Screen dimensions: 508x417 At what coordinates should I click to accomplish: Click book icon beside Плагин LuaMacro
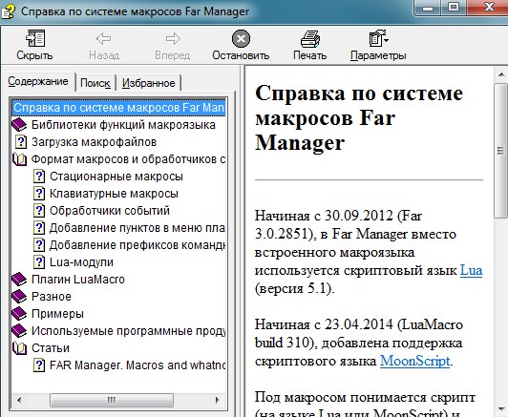click(19, 279)
